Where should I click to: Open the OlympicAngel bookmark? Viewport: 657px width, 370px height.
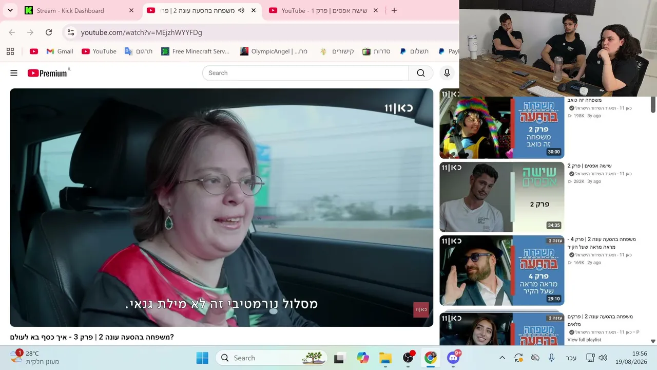(274, 51)
